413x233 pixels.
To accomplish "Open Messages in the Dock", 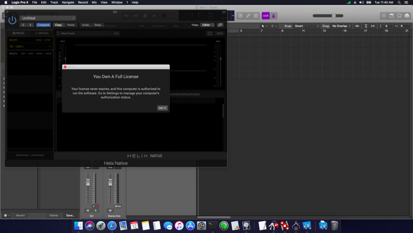I will [x=168, y=226].
